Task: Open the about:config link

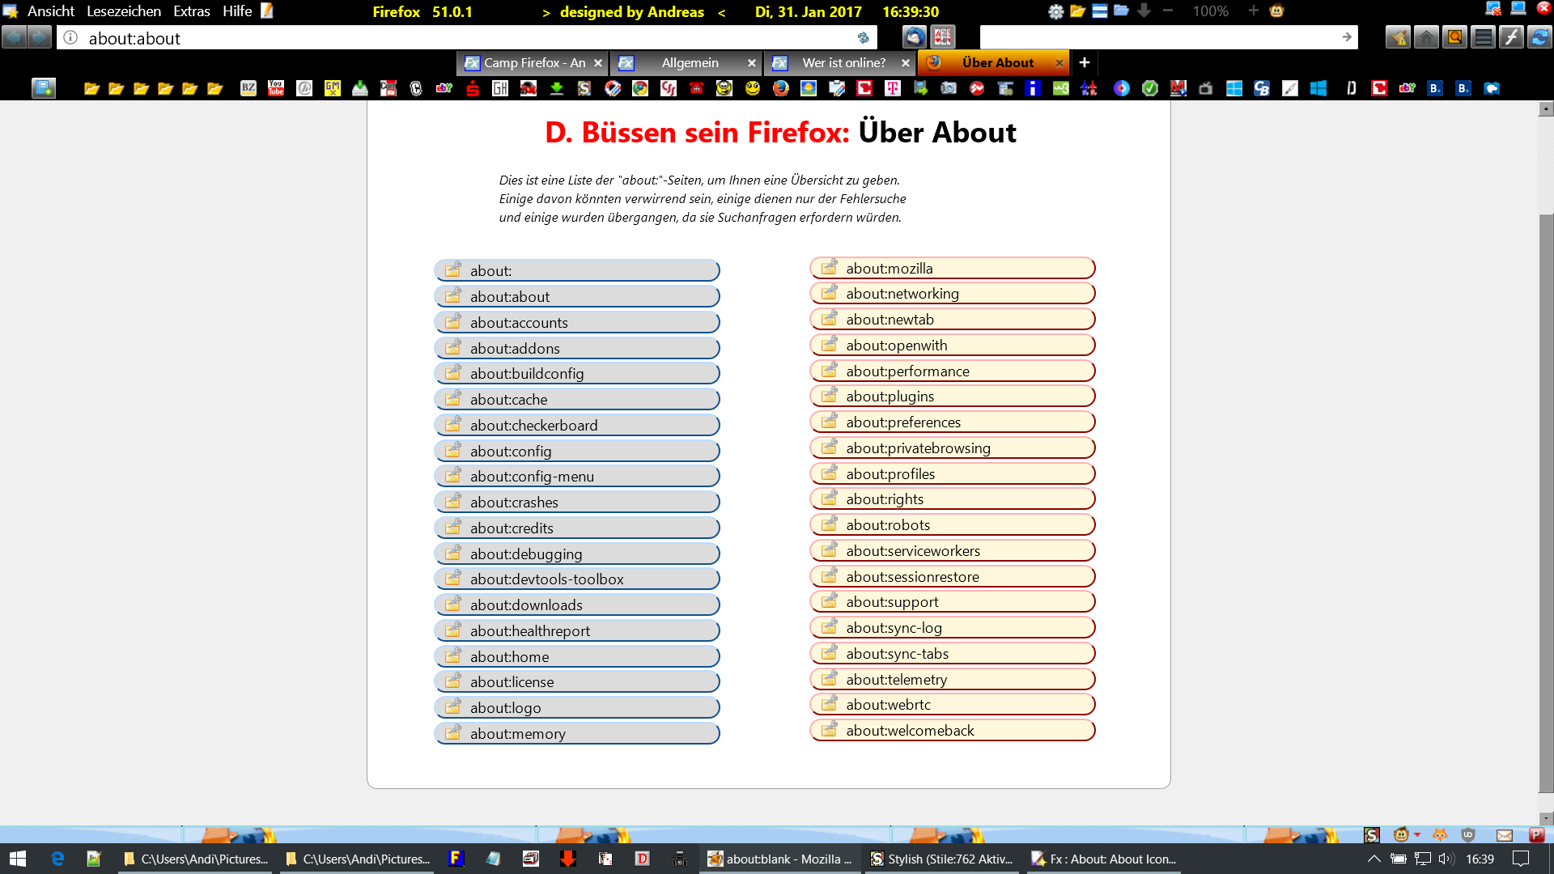Action: click(x=511, y=451)
